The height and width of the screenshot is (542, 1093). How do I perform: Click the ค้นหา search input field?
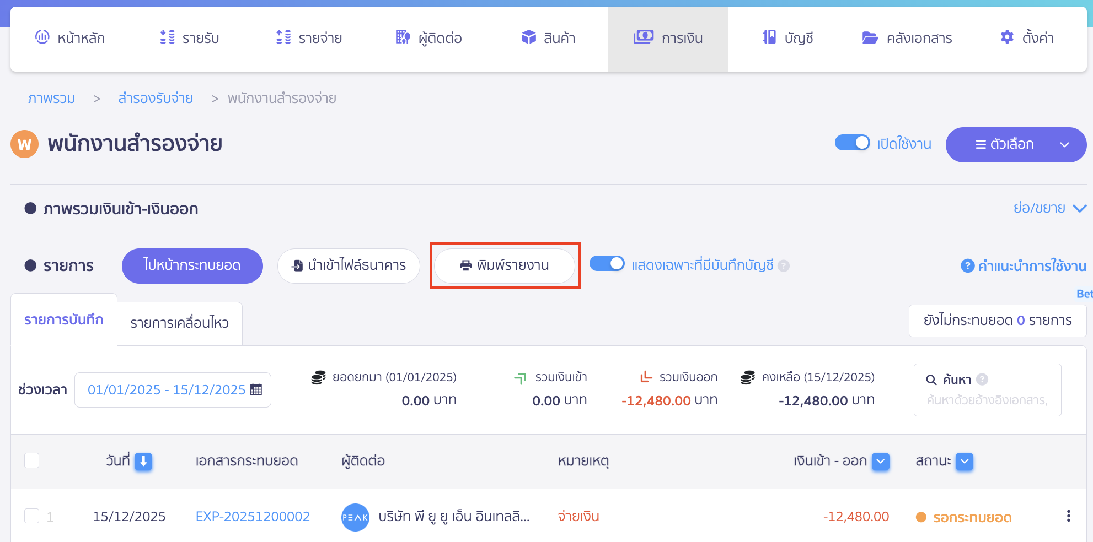[987, 400]
